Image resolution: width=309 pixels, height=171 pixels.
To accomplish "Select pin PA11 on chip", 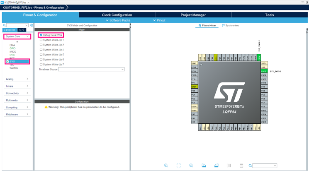I will coord(264,79).
